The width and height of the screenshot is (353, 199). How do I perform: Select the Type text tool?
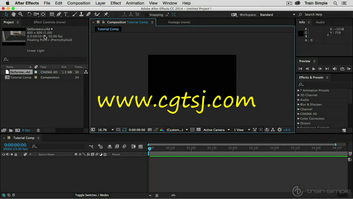(66, 15)
